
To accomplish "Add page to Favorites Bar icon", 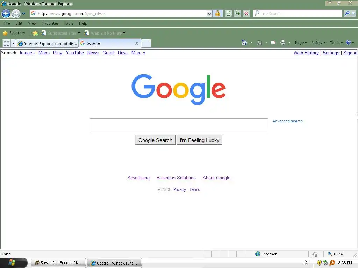I will [35, 33].
